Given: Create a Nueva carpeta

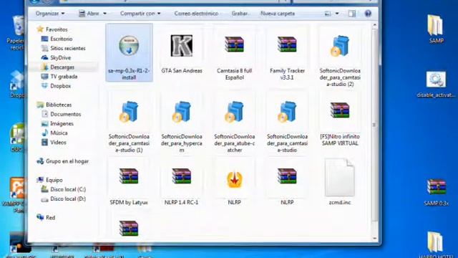Looking at the screenshot, I should pos(278,14).
